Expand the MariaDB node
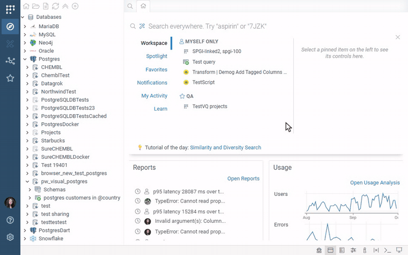408x255 pixels. pos(25,27)
